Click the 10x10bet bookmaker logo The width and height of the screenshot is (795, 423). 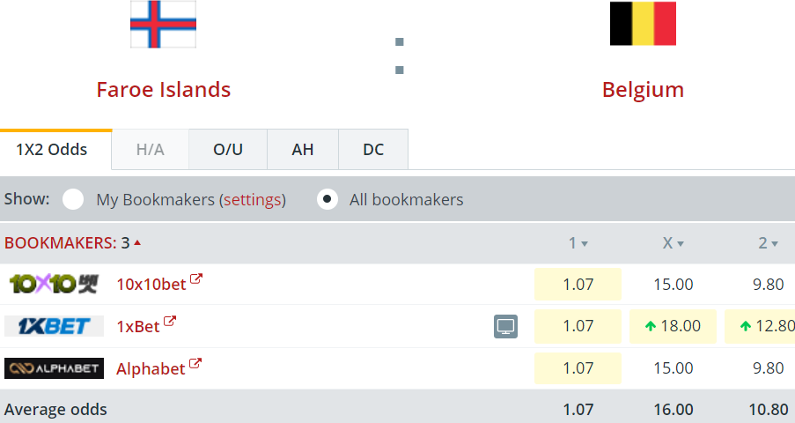click(54, 284)
